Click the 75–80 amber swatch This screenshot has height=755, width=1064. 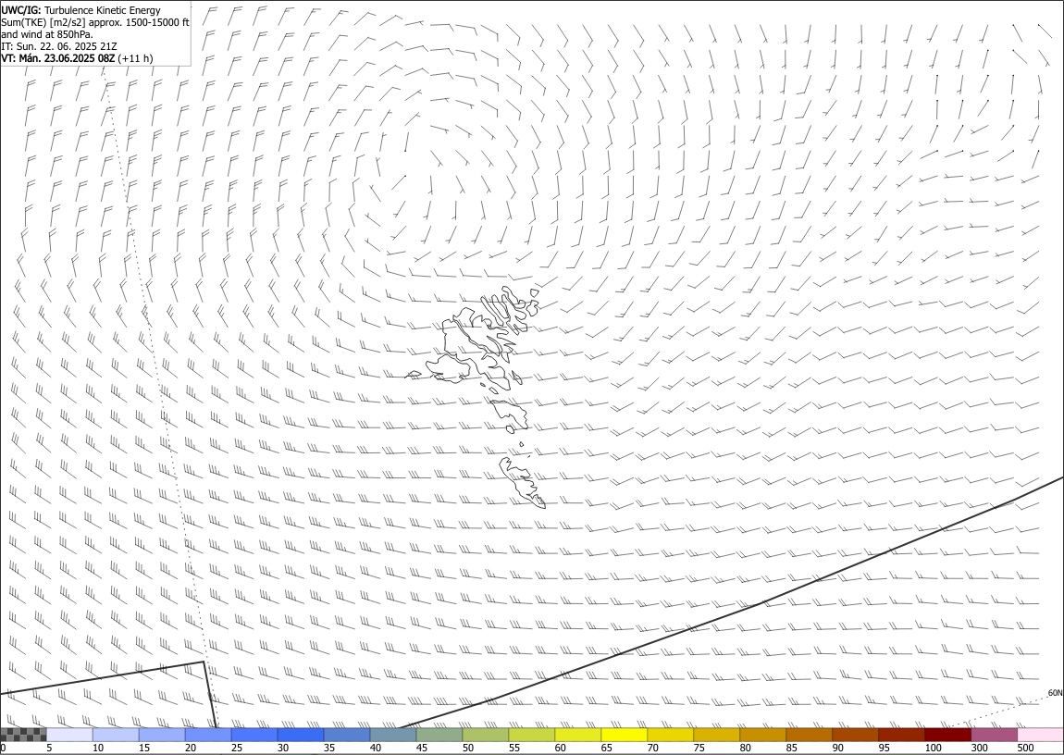[716, 735]
